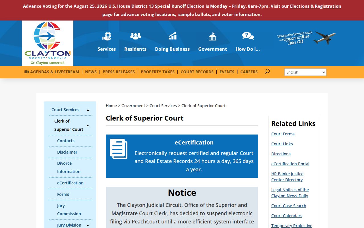Open Disclaimer in the sidebar
Image resolution: width=364 pixels, height=228 pixels.
[x=67, y=152]
